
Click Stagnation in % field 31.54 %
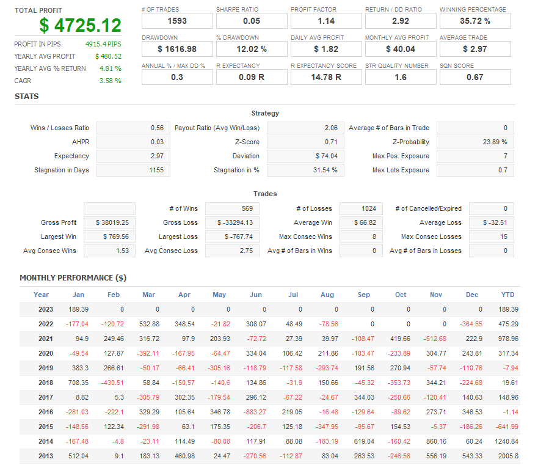305,170
